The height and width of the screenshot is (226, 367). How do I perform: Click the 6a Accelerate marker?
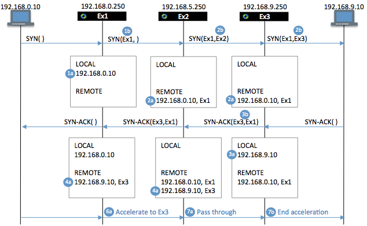click(109, 212)
